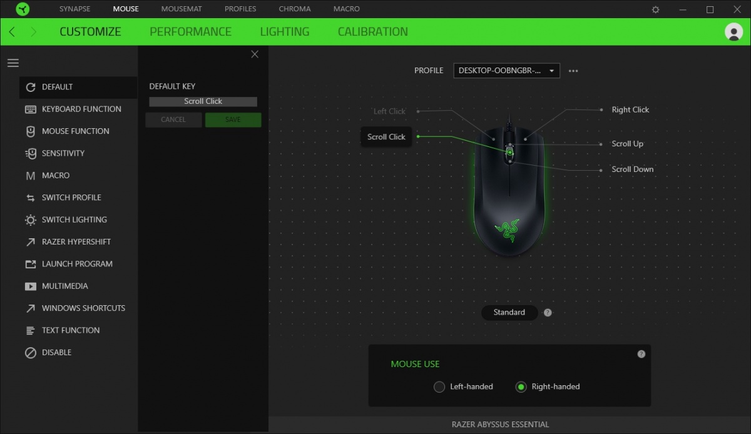The height and width of the screenshot is (434, 751).
Task: Click the Switch Profile arrows icon
Action: [x=31, y=198]
